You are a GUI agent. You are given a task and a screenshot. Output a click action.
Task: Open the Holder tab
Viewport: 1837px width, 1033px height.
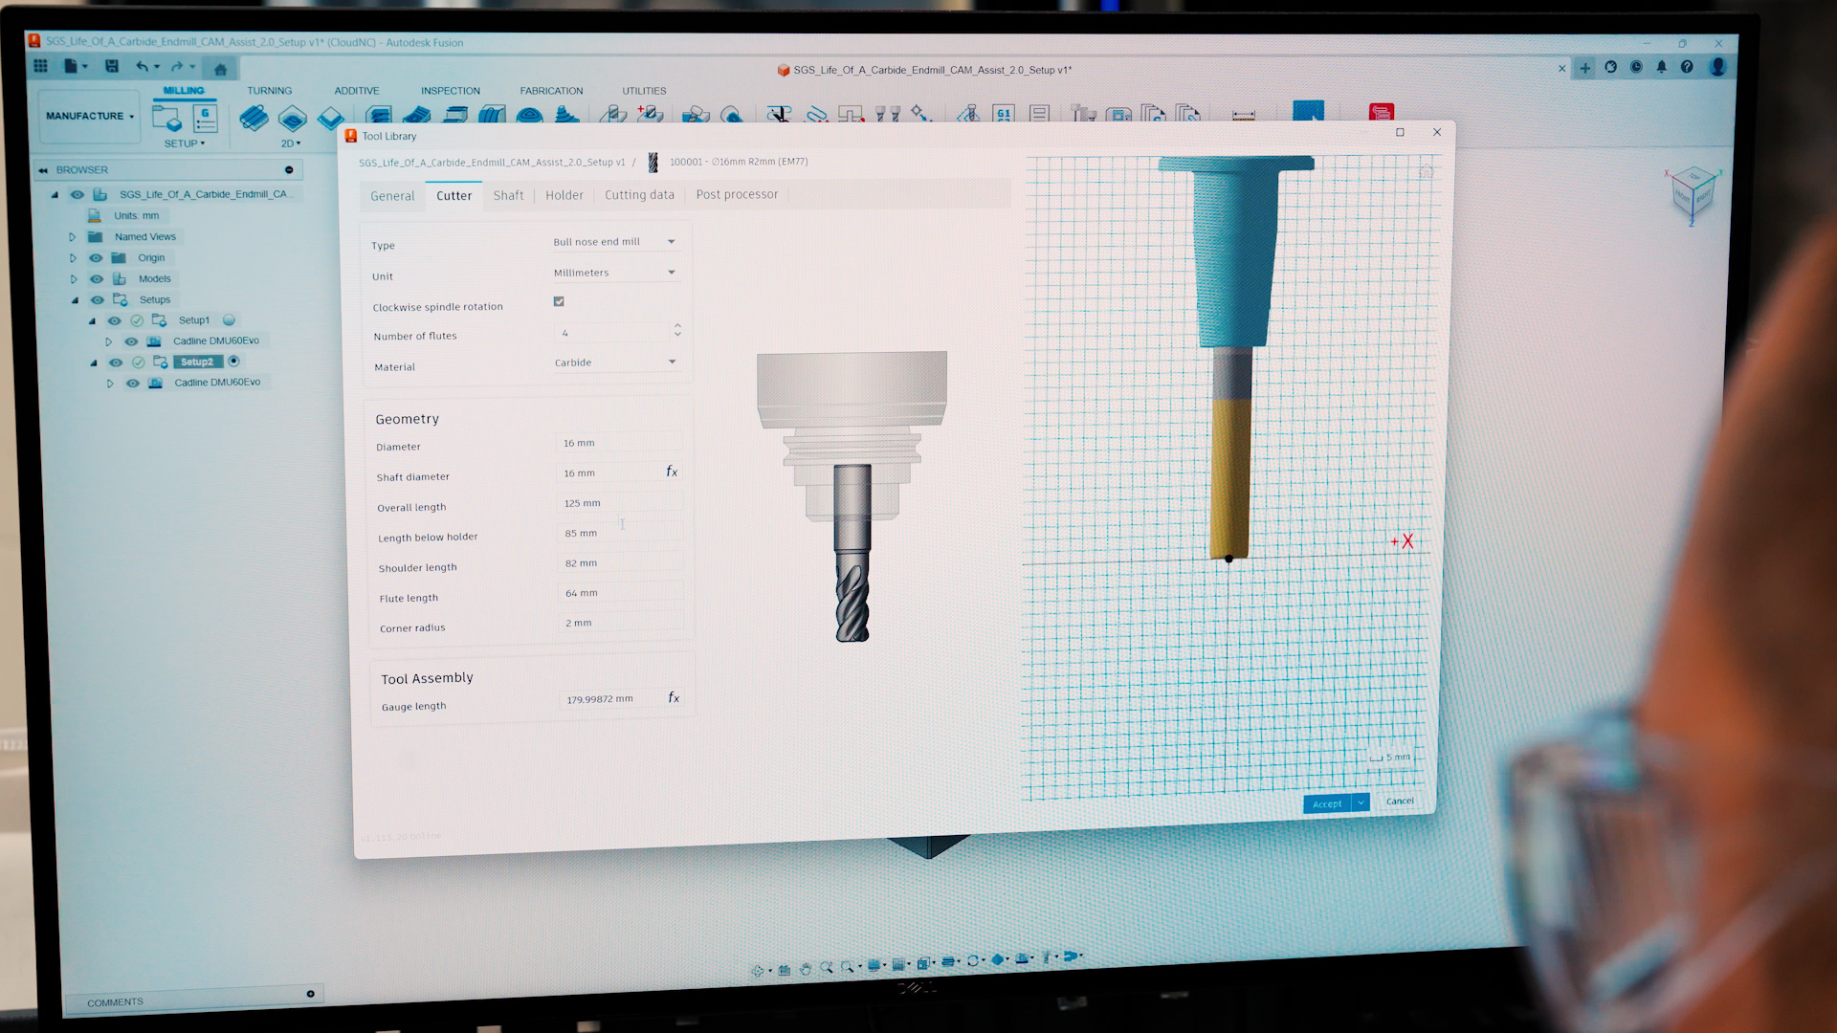pos(564,195)
